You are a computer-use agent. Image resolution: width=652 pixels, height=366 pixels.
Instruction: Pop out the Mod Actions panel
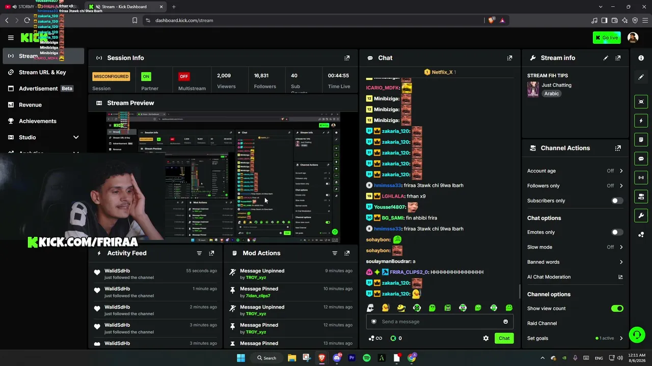347,253
